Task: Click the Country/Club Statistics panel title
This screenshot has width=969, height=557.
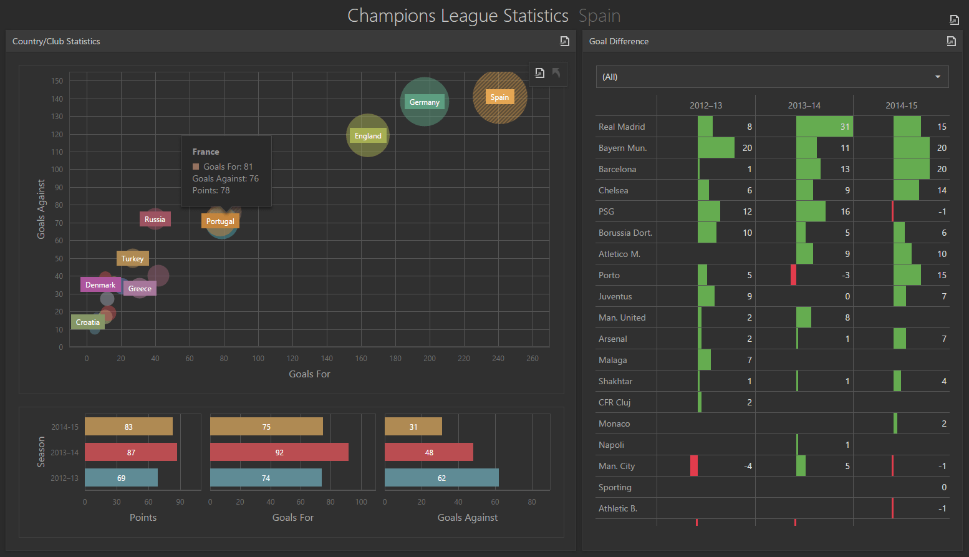Action: point(56,41)
